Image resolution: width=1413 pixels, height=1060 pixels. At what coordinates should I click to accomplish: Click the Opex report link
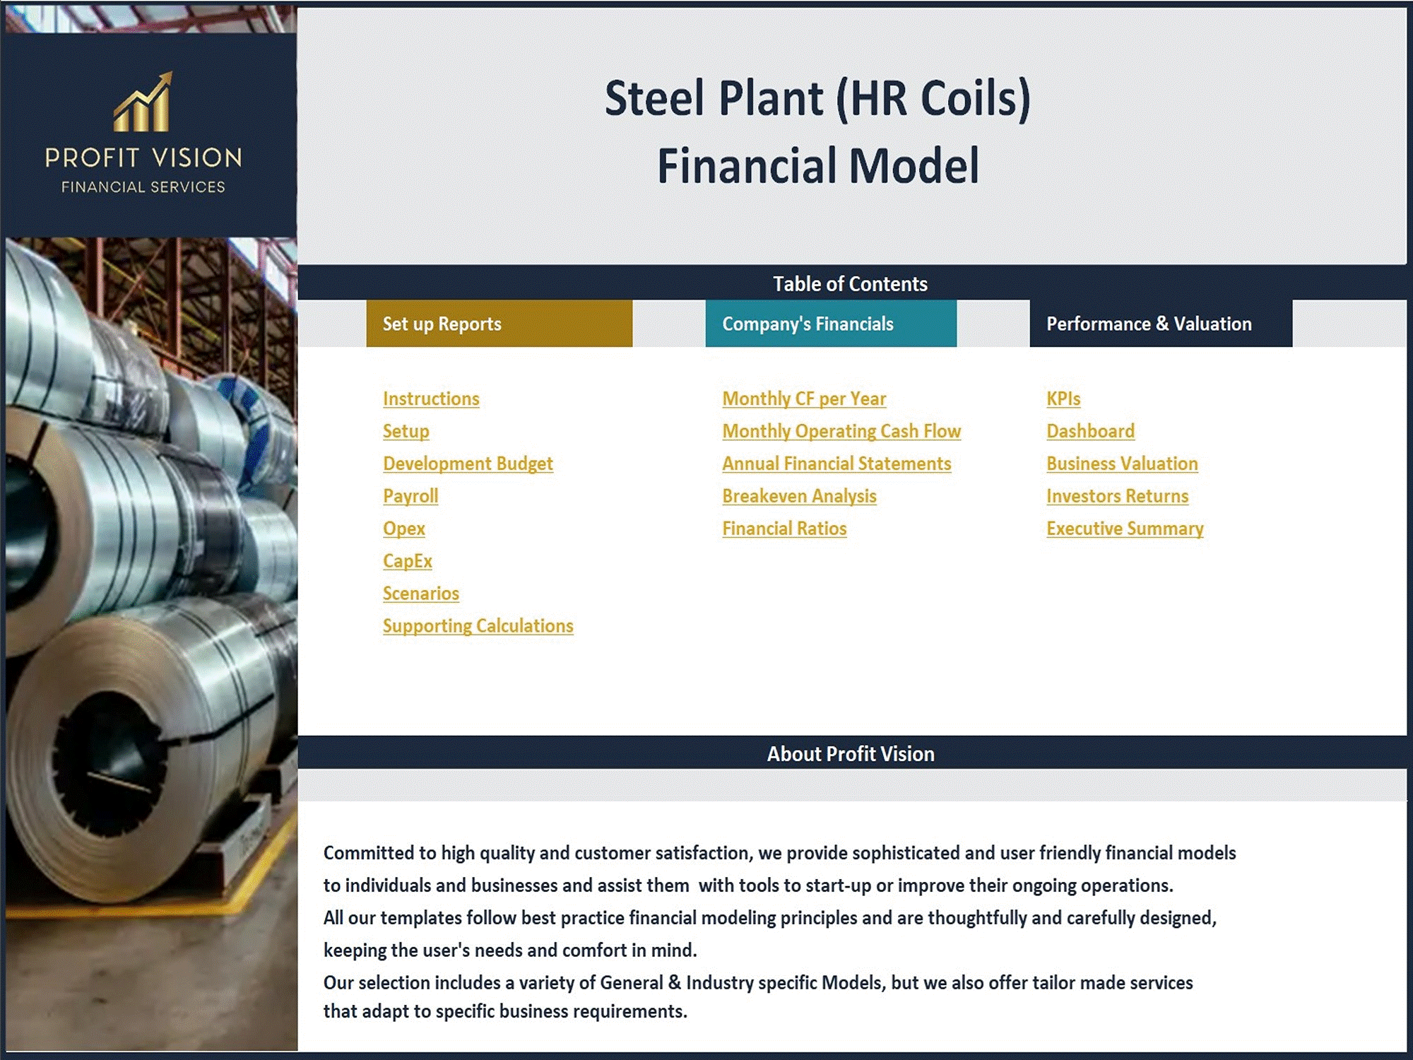click(x=404, y=528)
